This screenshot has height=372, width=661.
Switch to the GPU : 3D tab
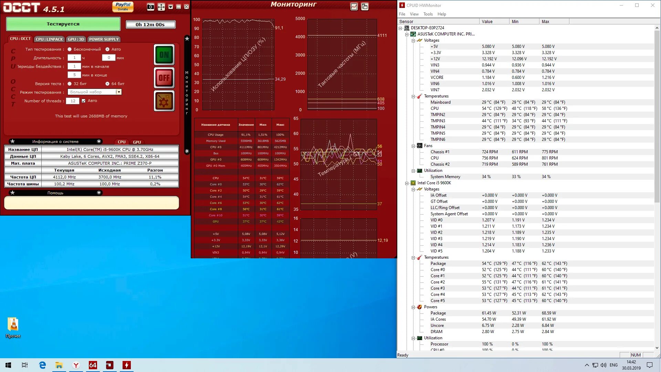[x=76, y=39]
